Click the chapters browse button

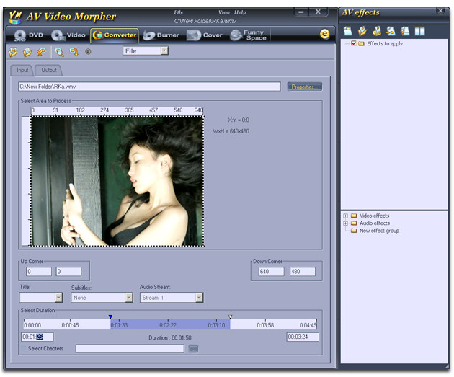pos(193,349)
